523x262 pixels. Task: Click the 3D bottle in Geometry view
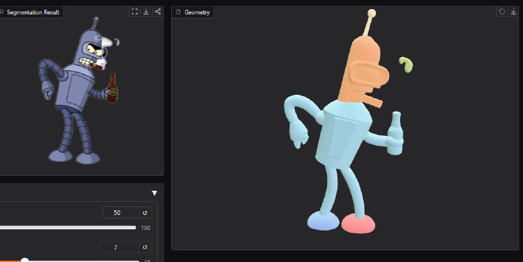point(396,133)
